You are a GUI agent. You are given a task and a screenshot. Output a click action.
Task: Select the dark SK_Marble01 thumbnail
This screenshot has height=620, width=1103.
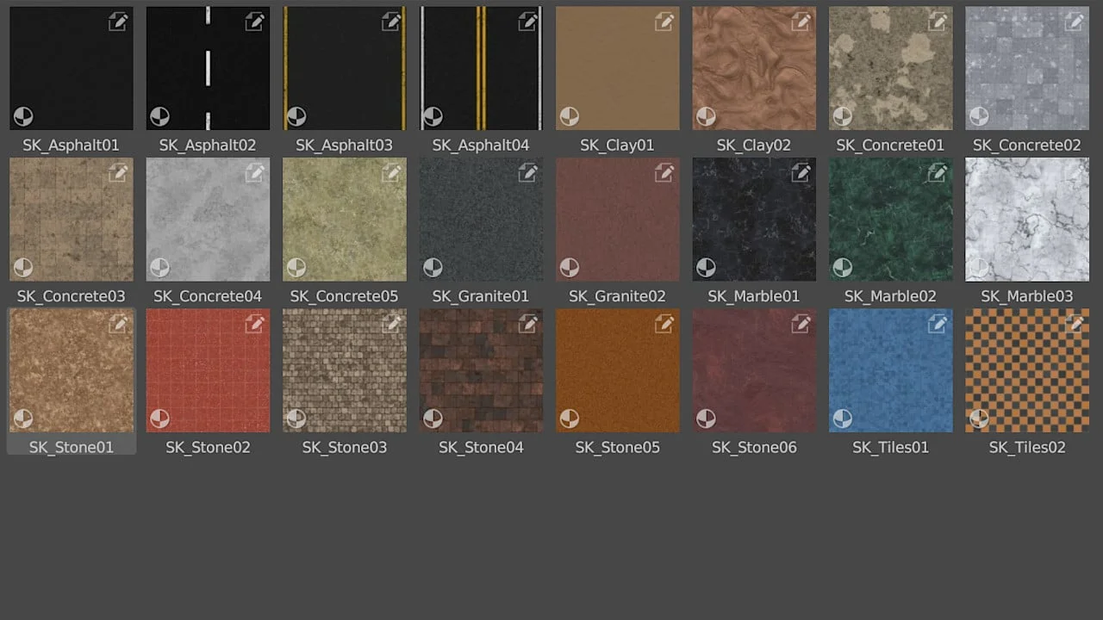tap(753, 220)
